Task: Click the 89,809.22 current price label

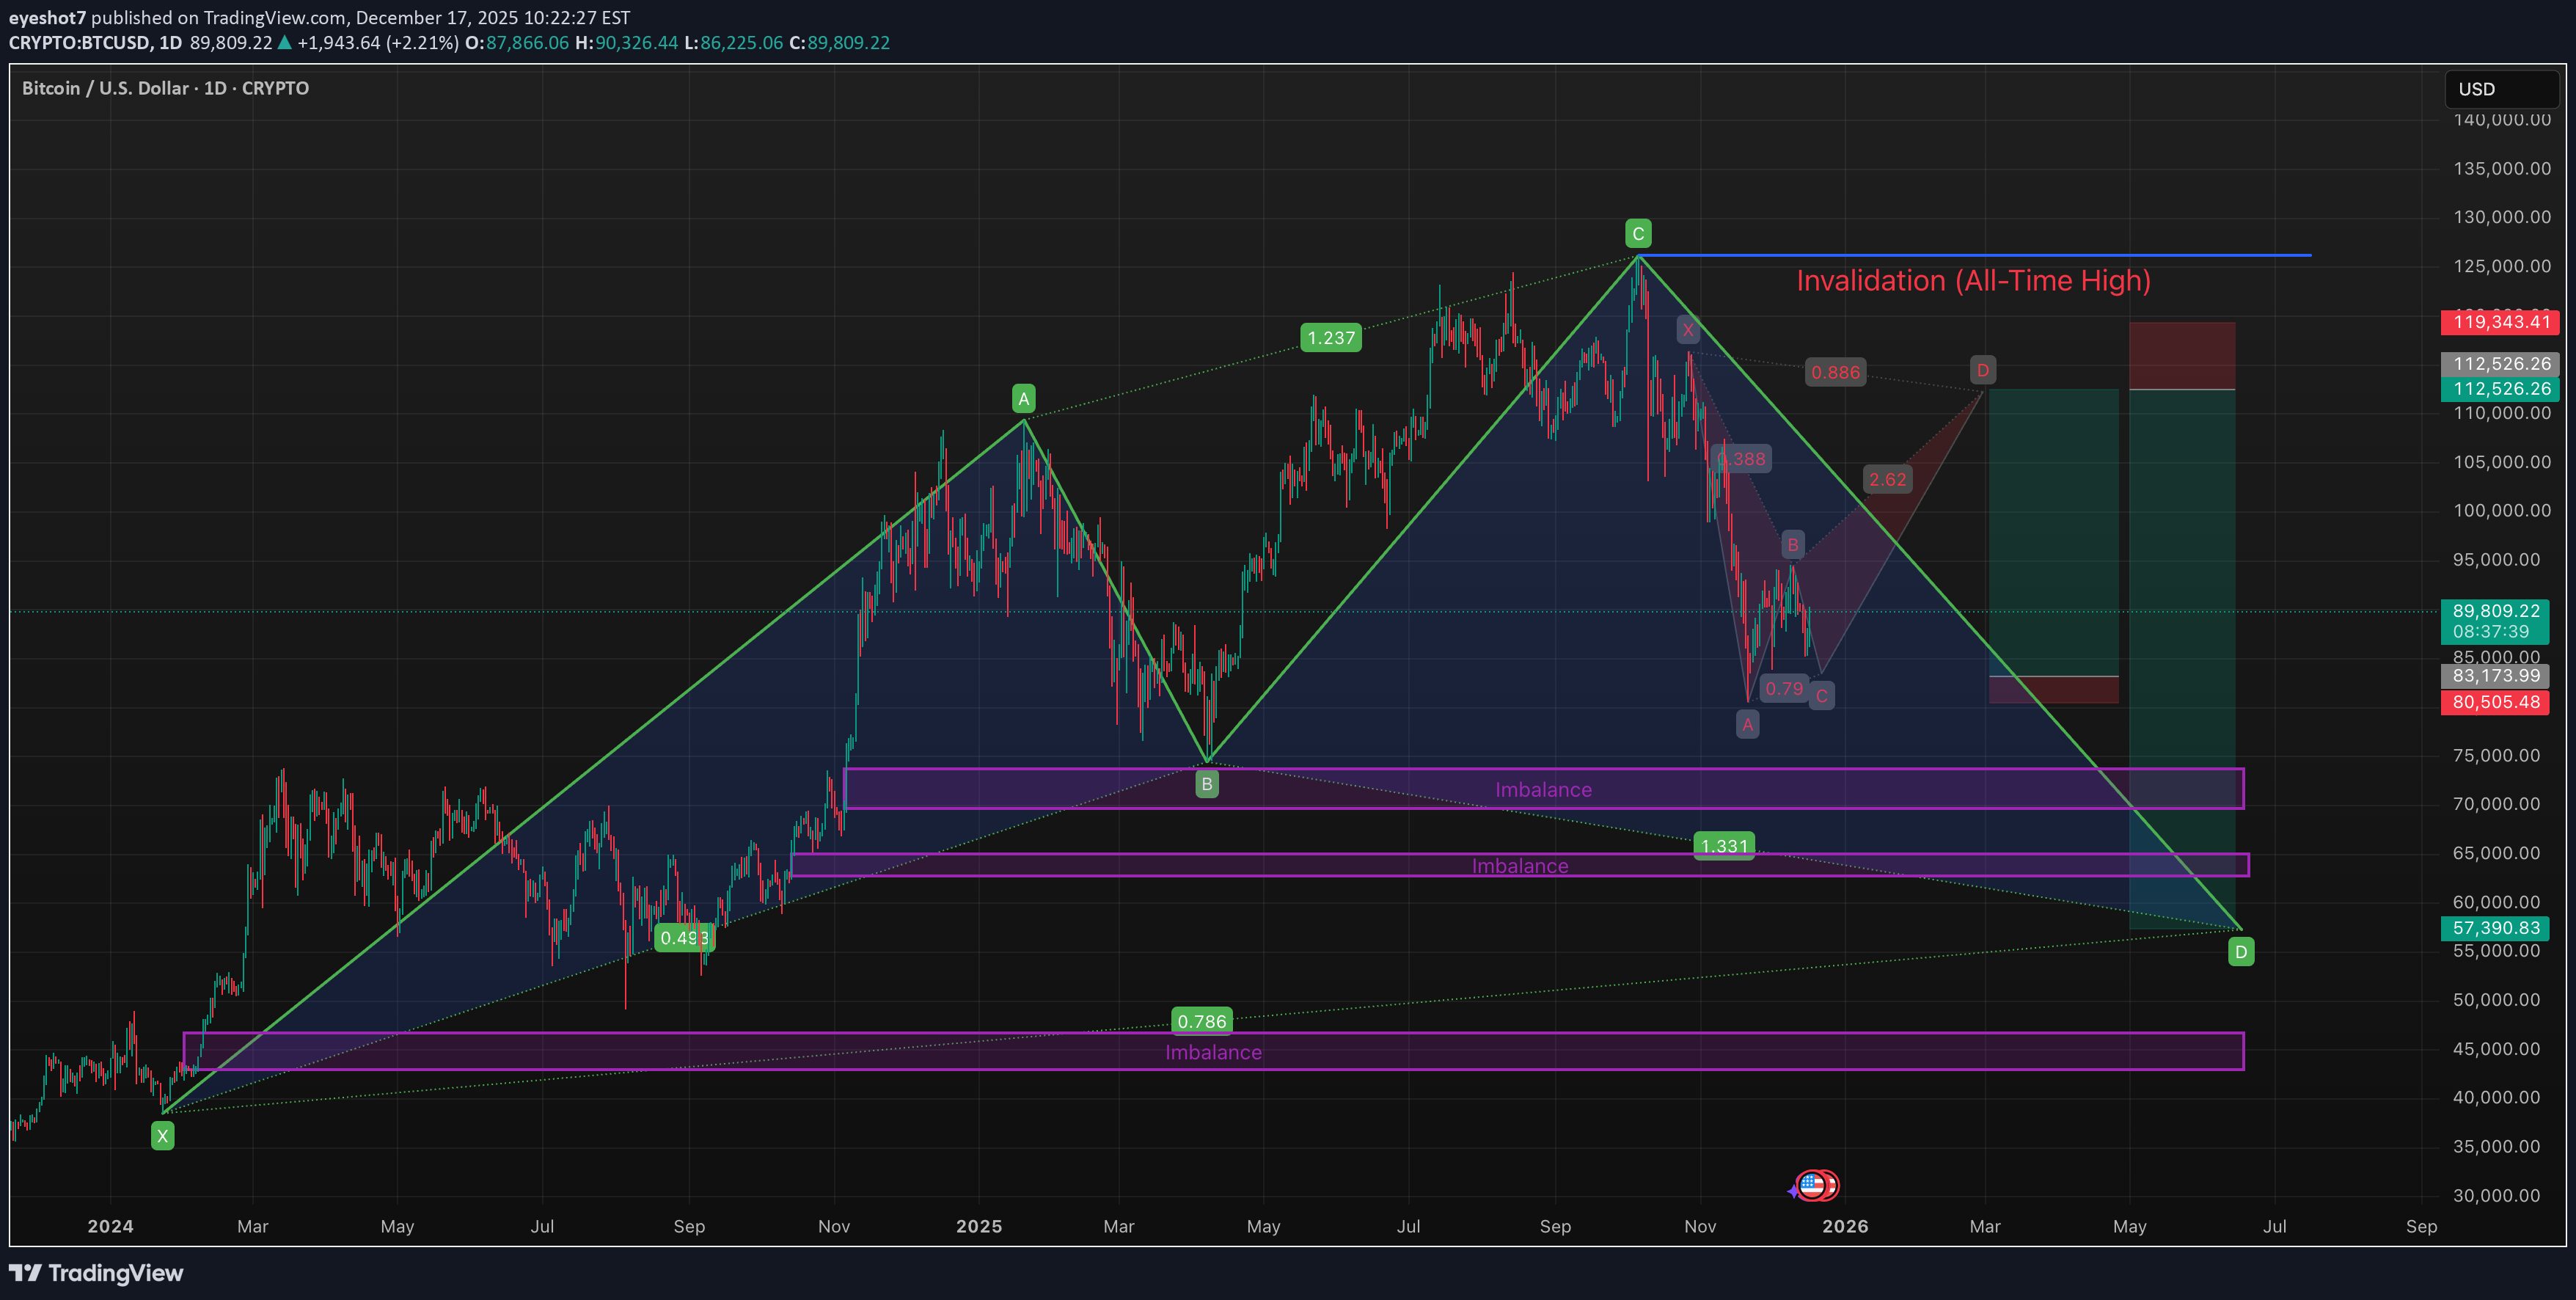Action: tap(2495, 611)
